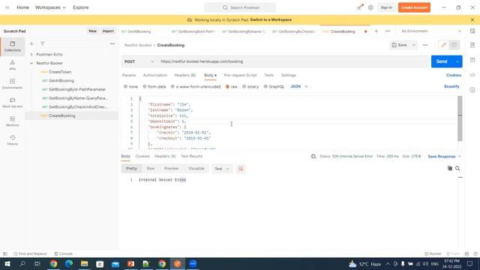The width and height of the screenshot is (480, 270).
Task: Open the request more actions menu next to Save
Action: click(x=425, y=45)
